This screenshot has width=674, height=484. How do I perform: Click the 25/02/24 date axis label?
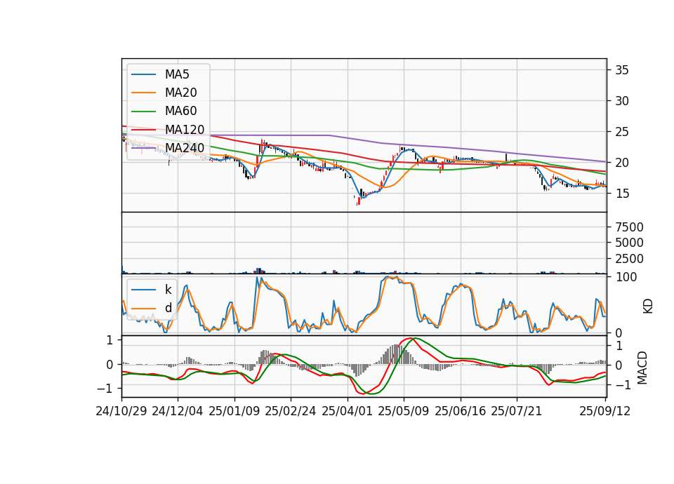[x=291, y=411]
